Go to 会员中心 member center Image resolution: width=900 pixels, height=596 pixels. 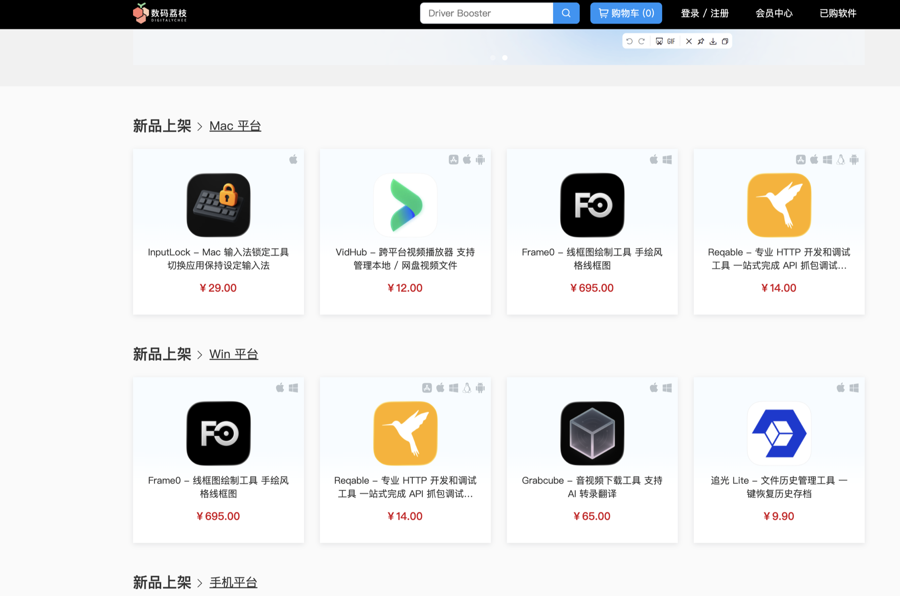(774, 13)
